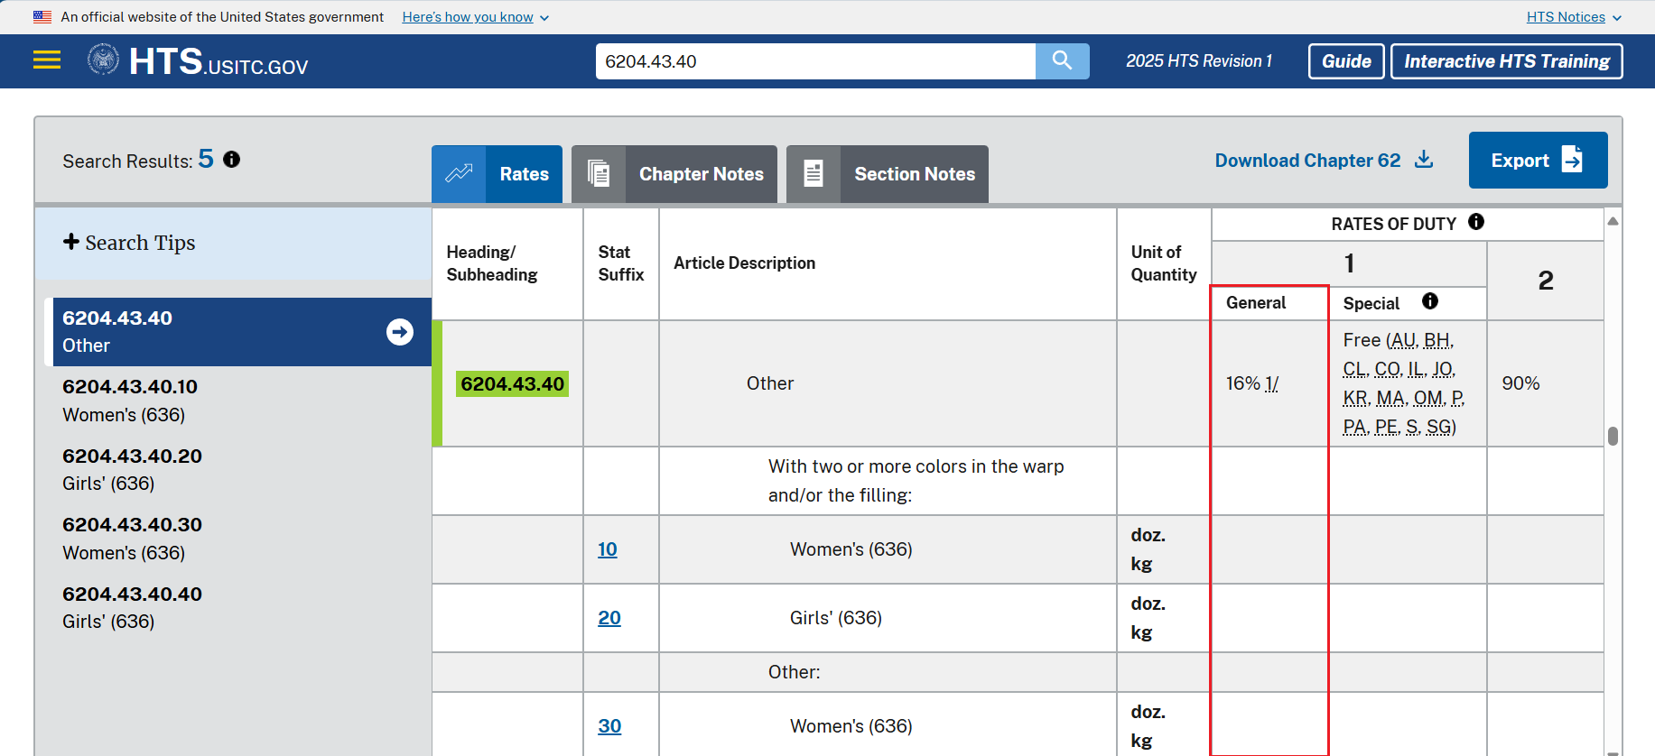Click the info icon beside Search Results
Screen dimensions: 1655x756
[x=232, y=160]
